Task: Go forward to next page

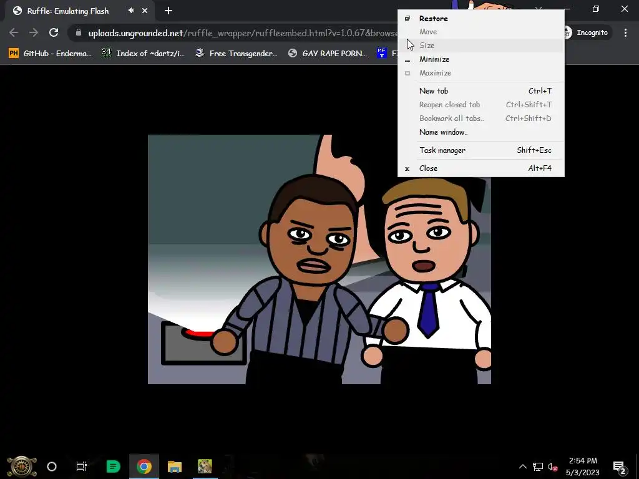Action: [34, 32]
